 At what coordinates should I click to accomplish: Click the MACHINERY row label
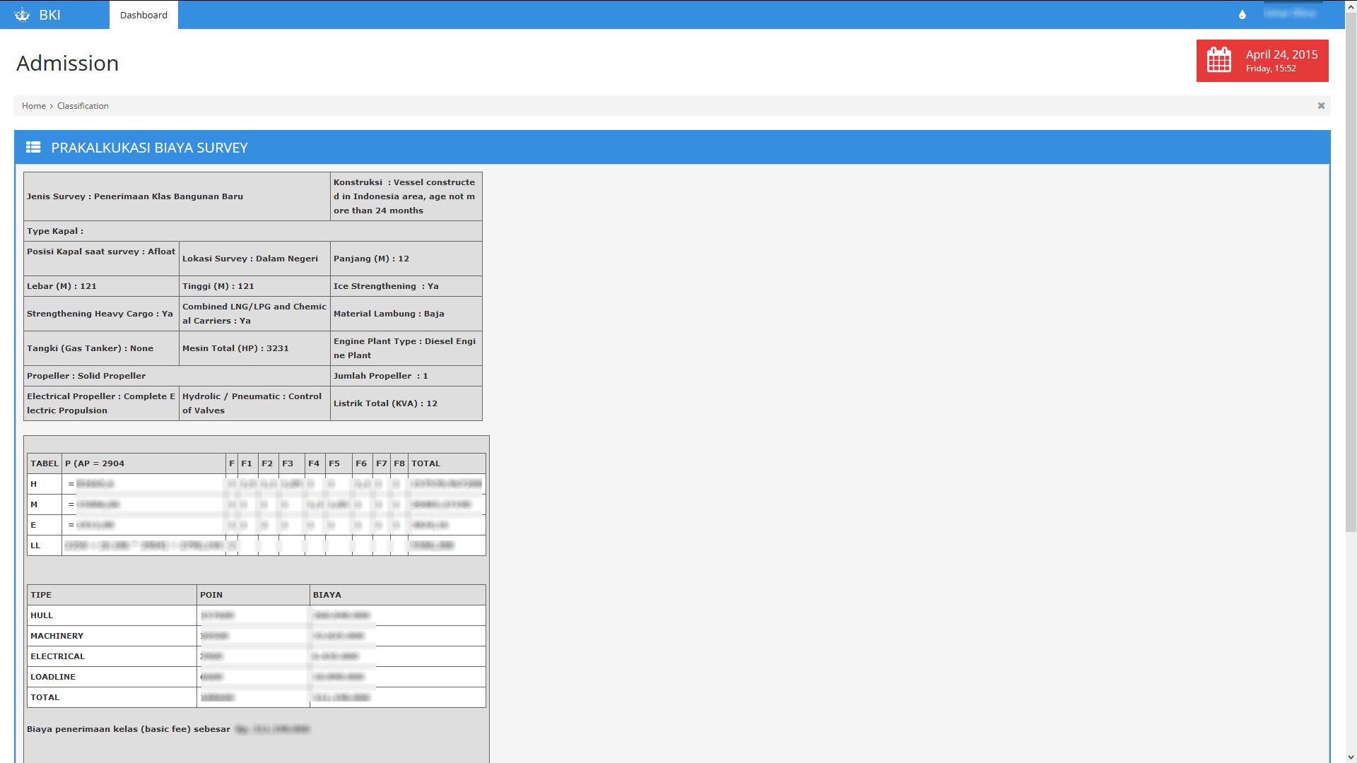[57, 636]
